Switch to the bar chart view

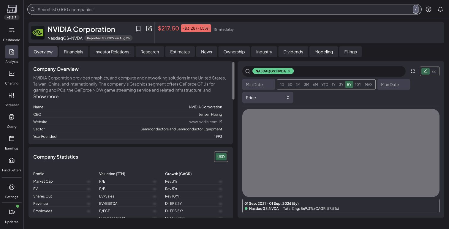tap(426, 71)
